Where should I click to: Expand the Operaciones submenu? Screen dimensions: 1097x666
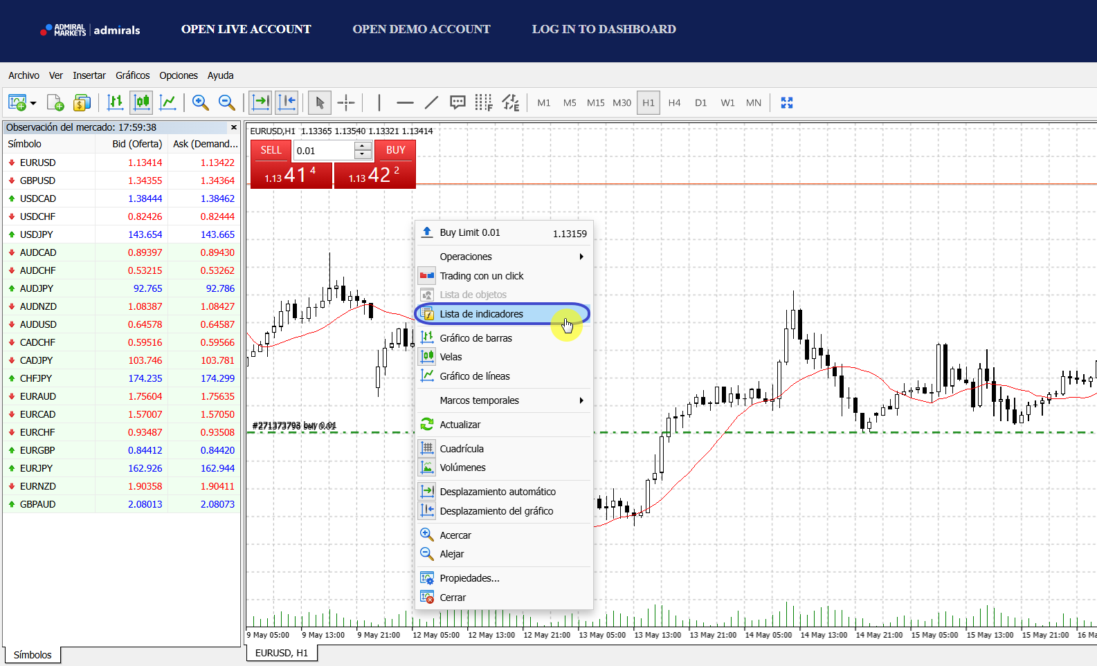(x=504, y=257)
